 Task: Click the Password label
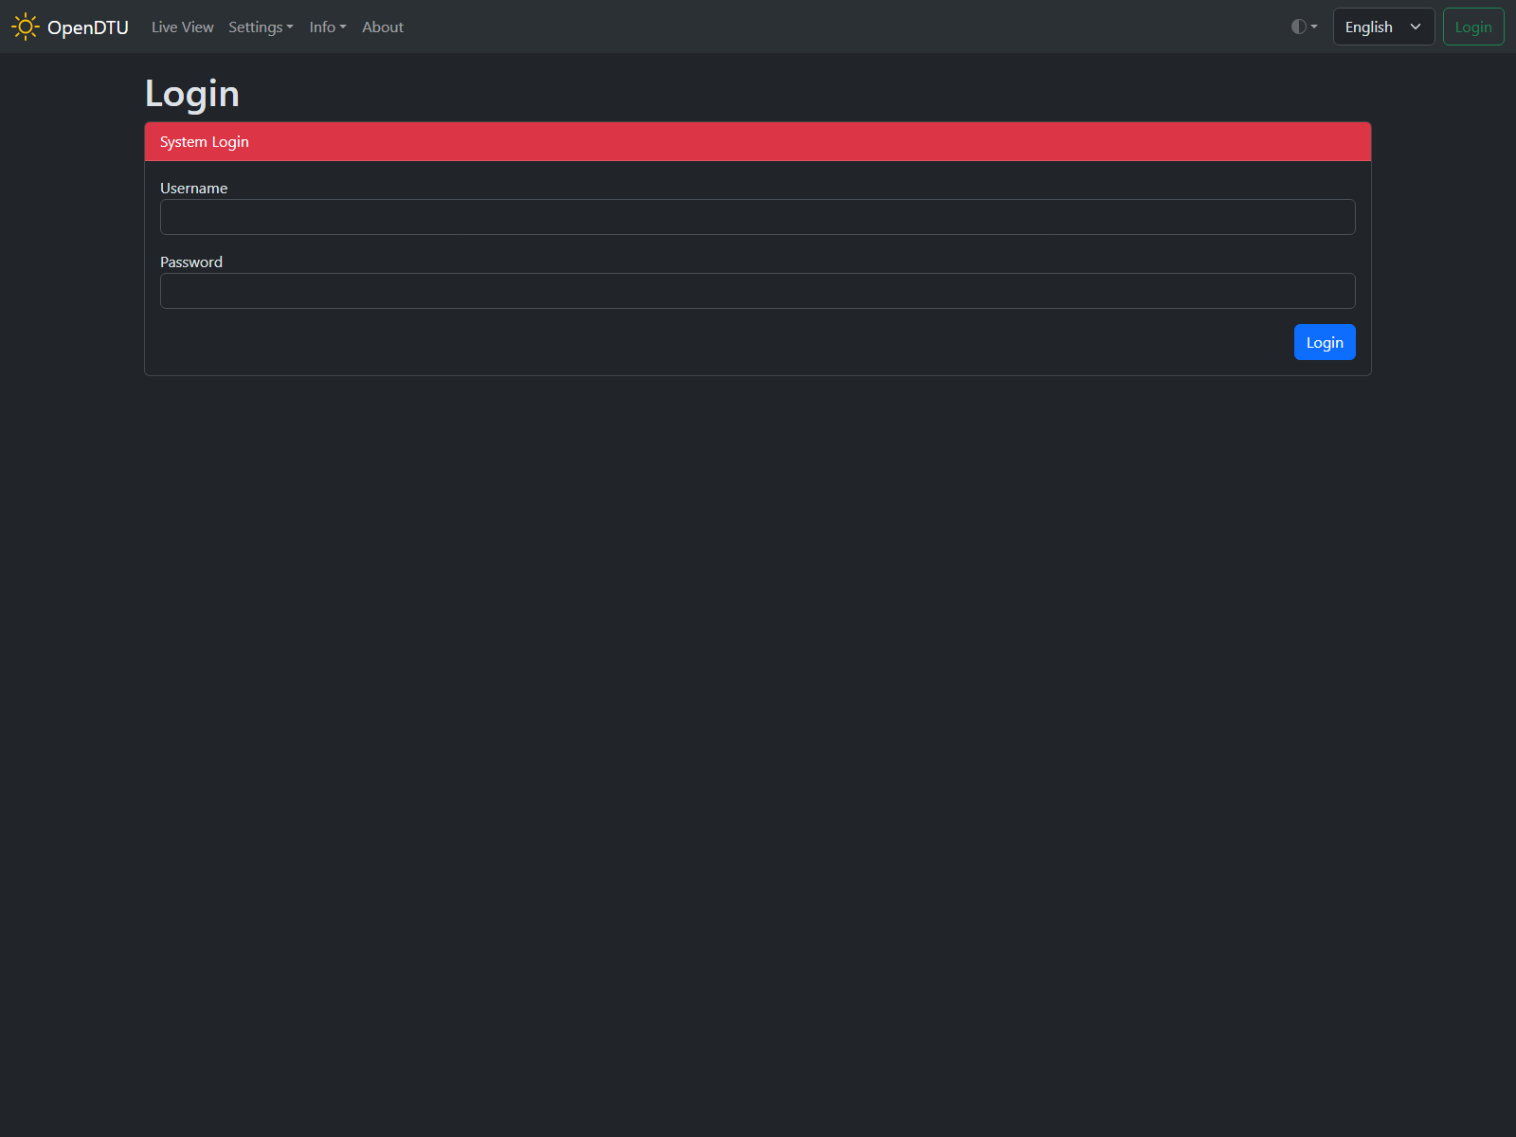pos(191,262)
